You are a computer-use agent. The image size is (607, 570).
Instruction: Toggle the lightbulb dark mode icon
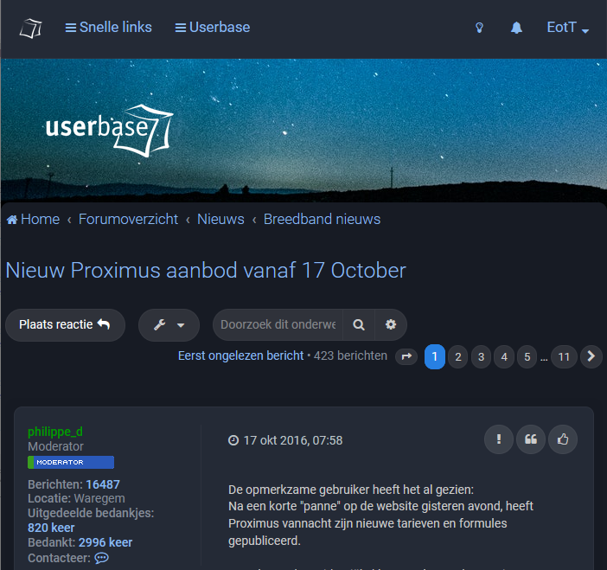click(479, 28)
